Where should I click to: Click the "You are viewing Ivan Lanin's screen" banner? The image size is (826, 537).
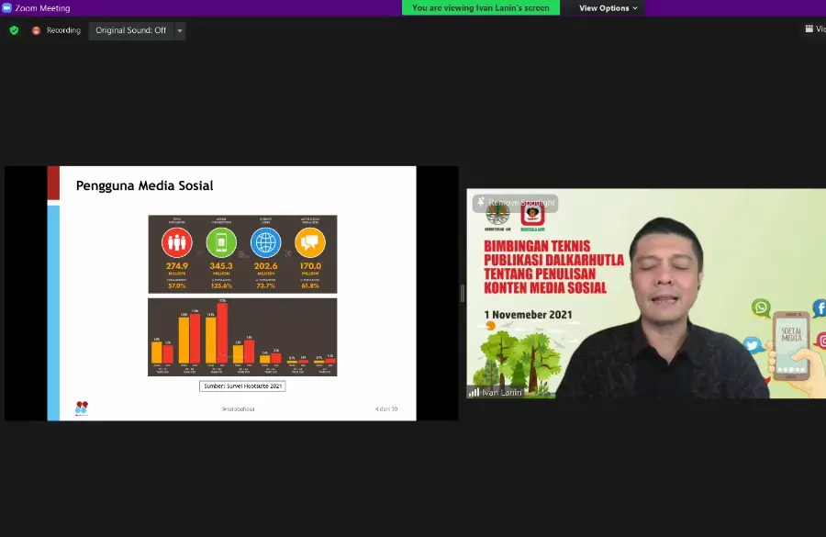[480, 8]
